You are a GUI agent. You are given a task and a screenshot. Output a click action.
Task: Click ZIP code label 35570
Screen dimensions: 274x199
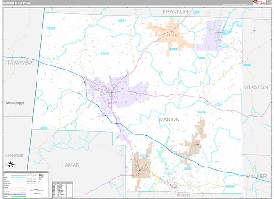[x=105, y=54]
